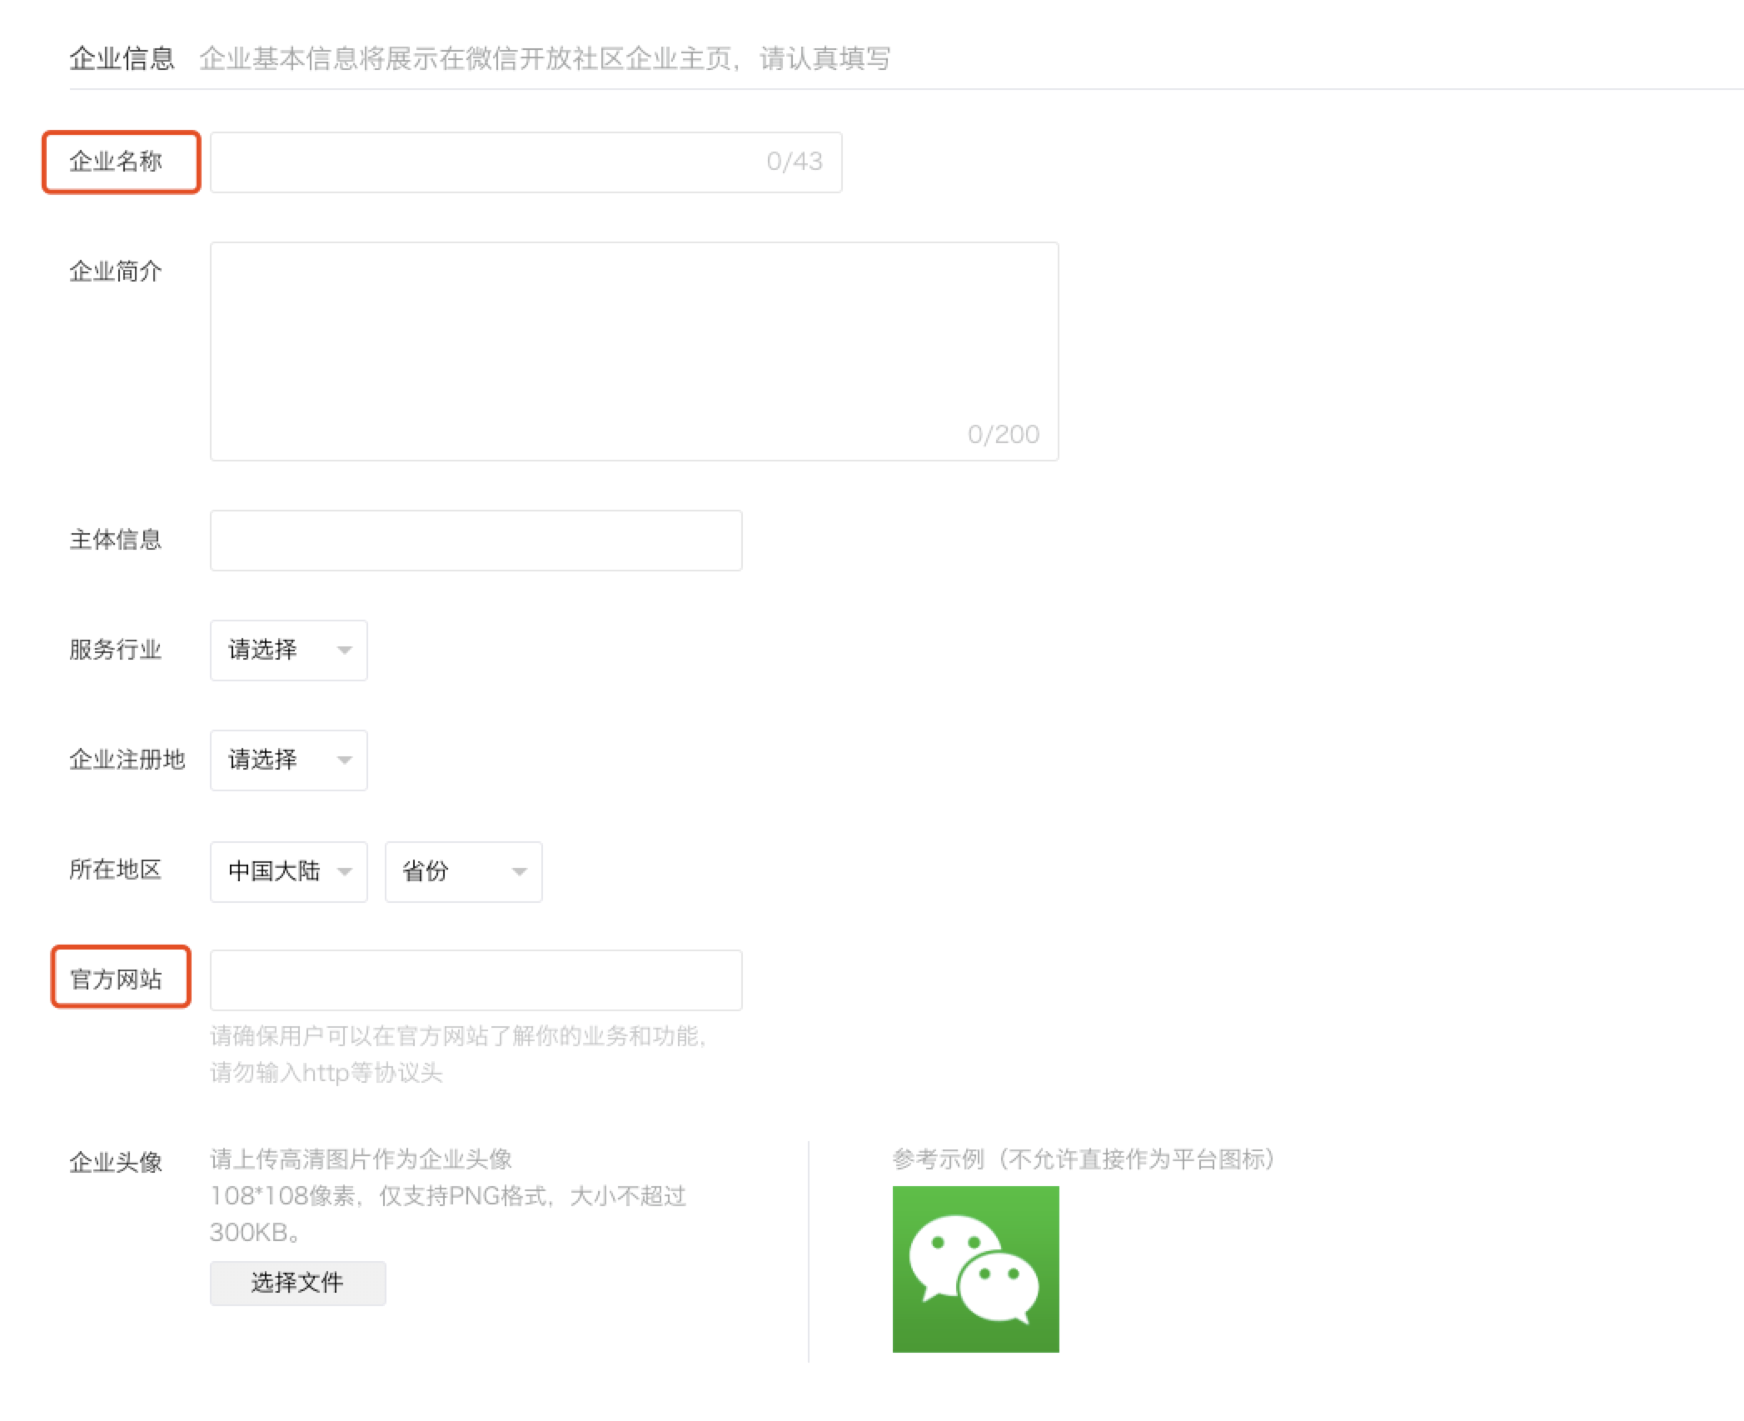
Task: Click the 官方网站 input field
Action: coord(476,980)
